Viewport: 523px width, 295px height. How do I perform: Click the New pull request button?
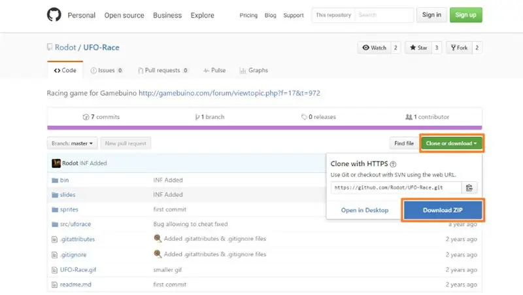tap(126, 143)
